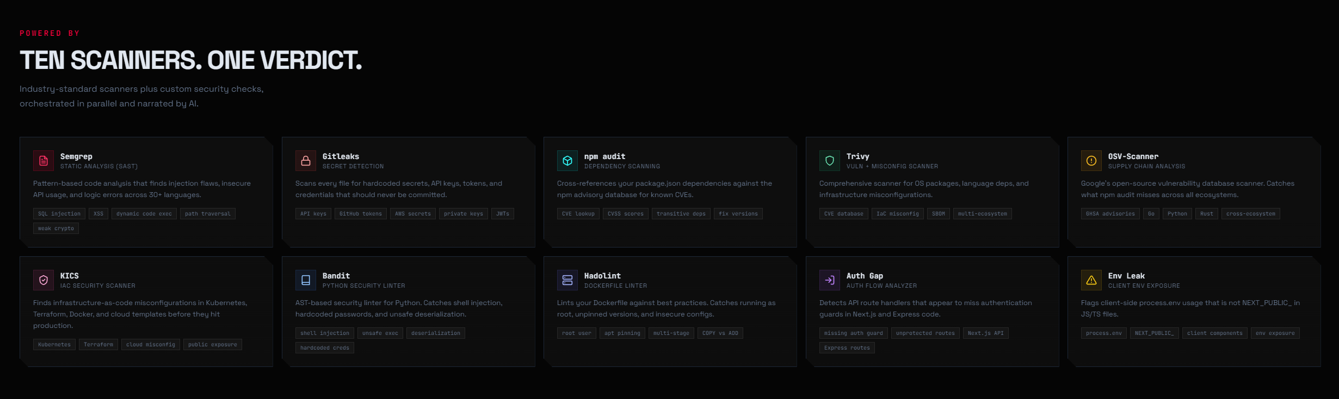Click the CVSS scores tag

pos(626,214)
